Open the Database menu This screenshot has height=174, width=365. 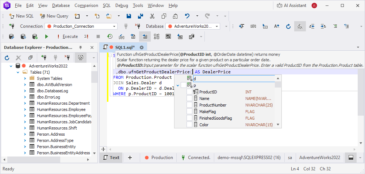(x=61, y=5)
